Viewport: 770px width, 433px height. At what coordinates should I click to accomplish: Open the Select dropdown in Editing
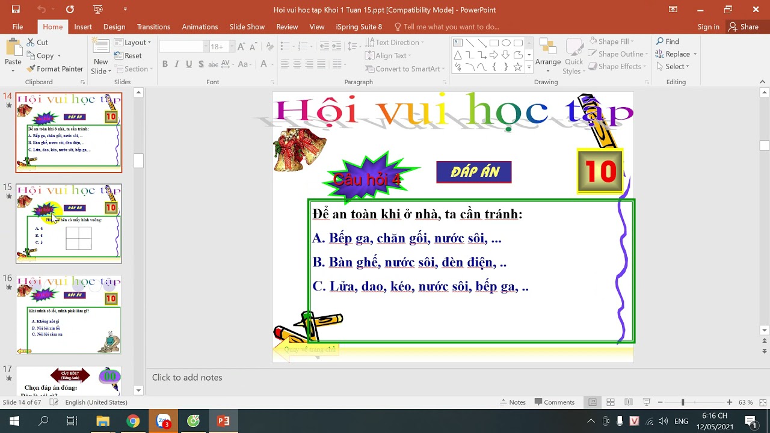tap(673, 66)
